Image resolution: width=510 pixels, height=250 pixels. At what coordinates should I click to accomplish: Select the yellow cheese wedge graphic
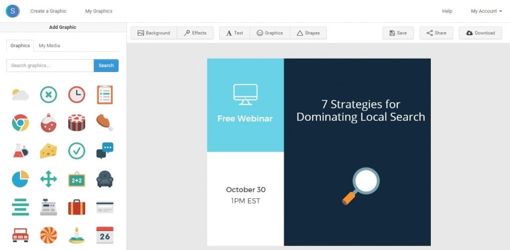tap(48, 151)
